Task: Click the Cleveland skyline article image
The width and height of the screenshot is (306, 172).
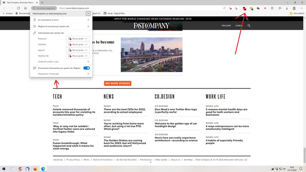Action: pyautogui.click(x=152, y=55)
